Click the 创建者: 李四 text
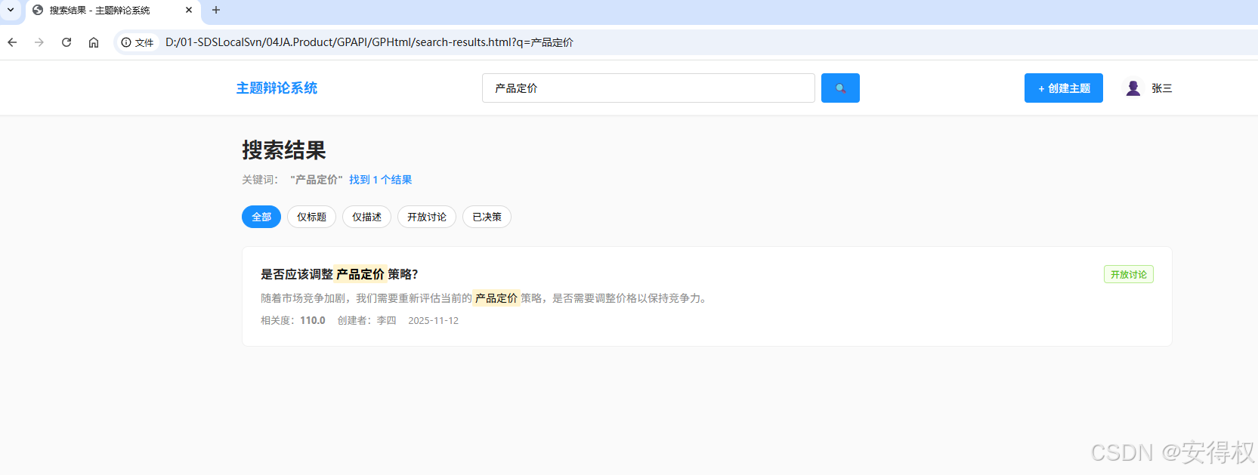 click(366, 320)
